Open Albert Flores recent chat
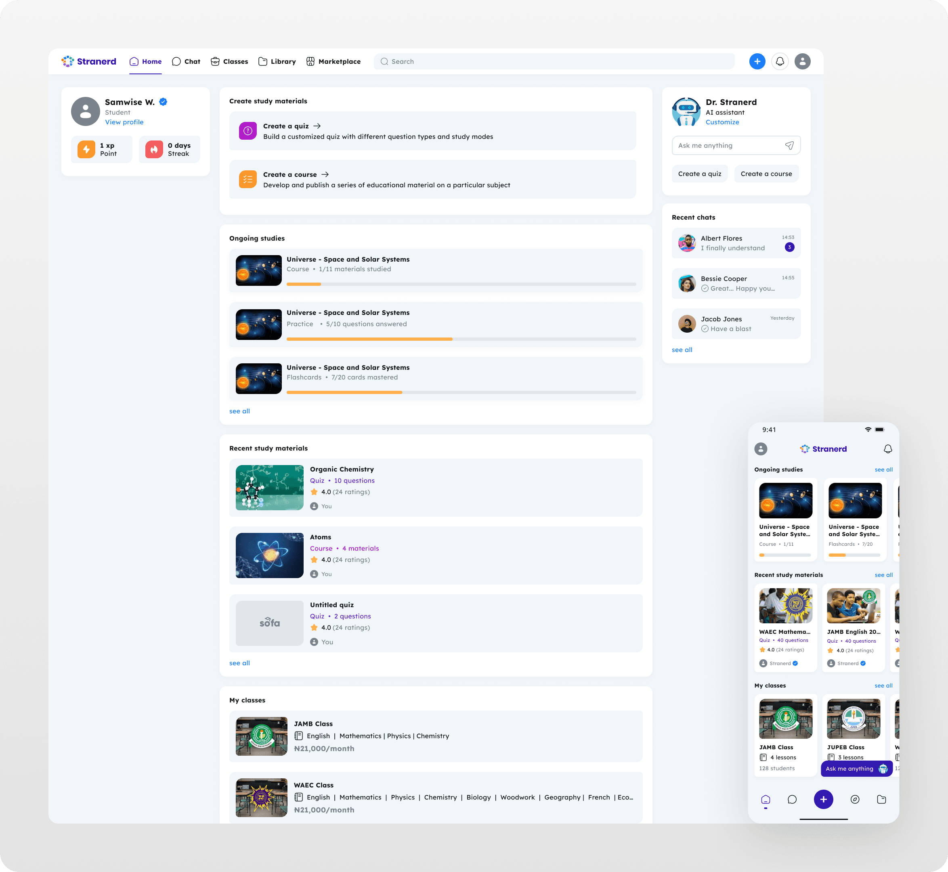This screenshot has height=872, width=948. click(x=736, y=243)
